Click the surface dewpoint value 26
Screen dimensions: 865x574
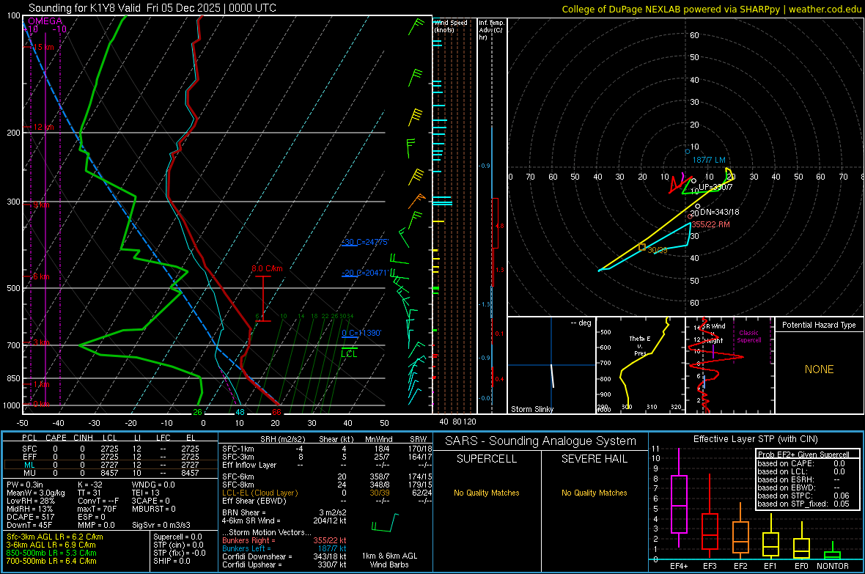tap(197, 412)
